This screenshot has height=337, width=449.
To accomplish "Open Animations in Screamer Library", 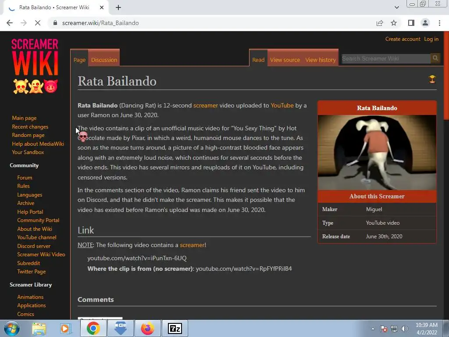I will pos(30,297).
